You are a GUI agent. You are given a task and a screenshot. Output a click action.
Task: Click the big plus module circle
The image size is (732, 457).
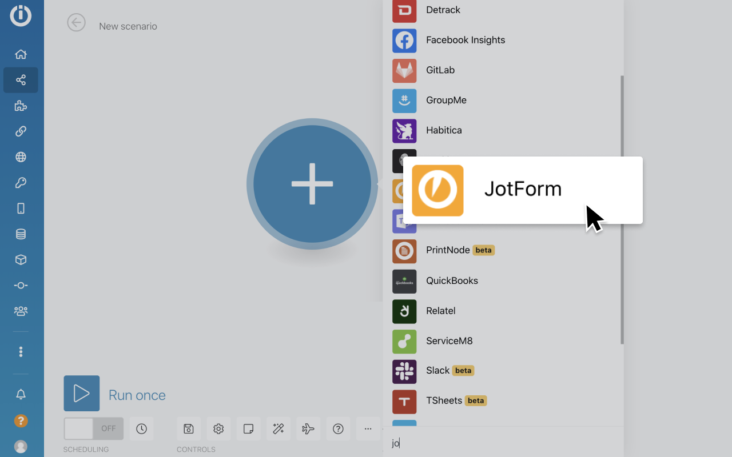pyautogui.click(x=312, y=184)
